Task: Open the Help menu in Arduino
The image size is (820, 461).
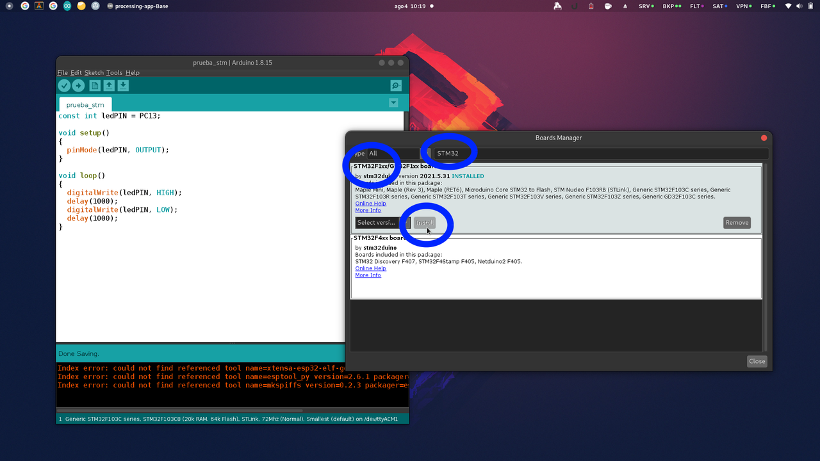Action: pos(132,72)
